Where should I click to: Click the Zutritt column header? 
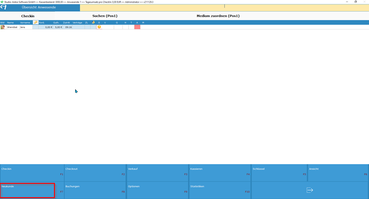tap(67, 23)
